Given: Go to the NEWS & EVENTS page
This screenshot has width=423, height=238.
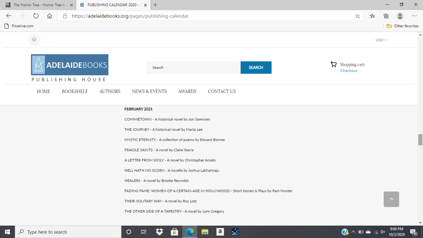Looking at the screenshot, I should [149, 91].
